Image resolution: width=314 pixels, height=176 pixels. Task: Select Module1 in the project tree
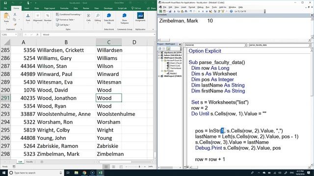(172, 73)
